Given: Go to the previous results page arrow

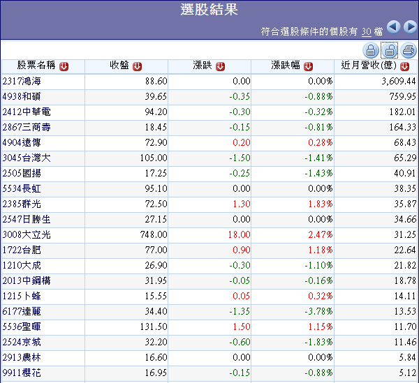Looking at the screenshot, I should coord(393,27).
